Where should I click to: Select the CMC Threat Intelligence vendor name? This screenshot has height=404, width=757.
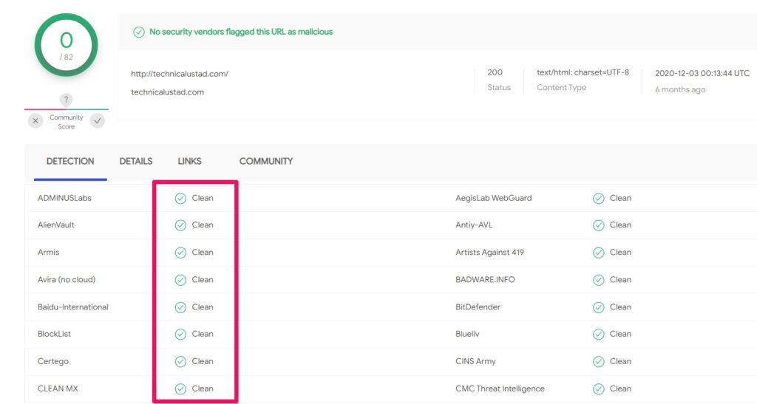click(500, 388)
